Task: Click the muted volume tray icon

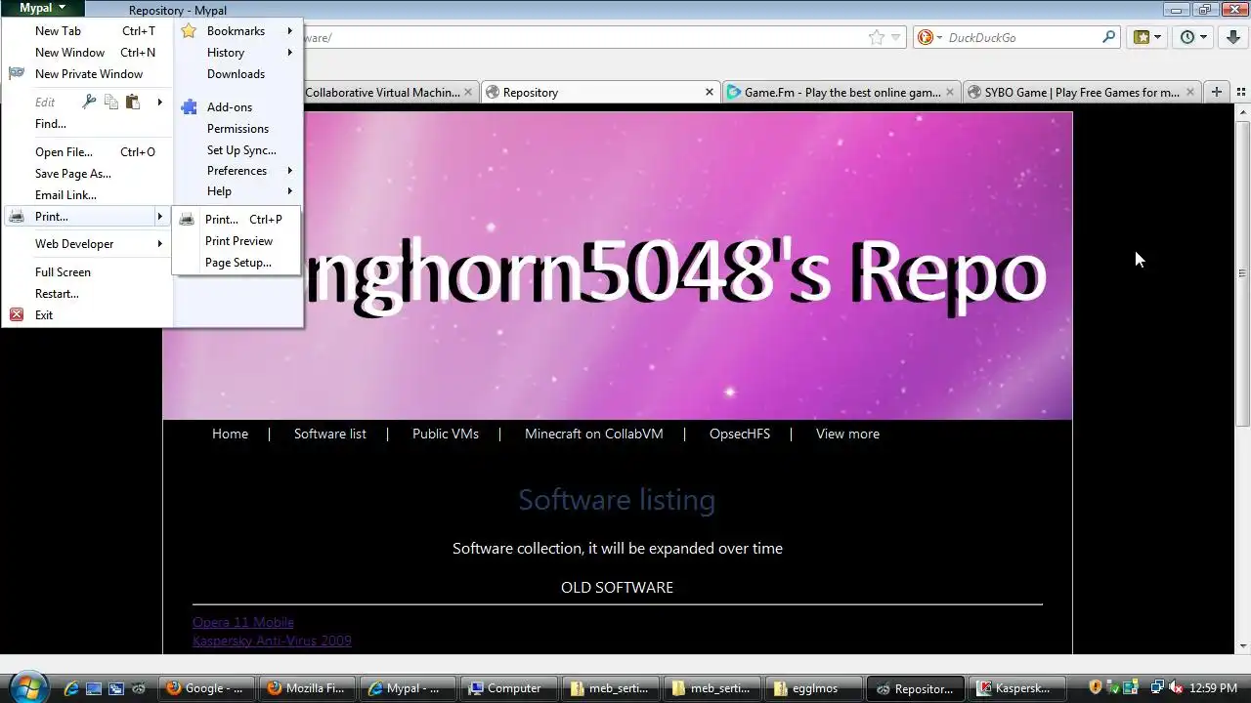Action: (1177, 688)
